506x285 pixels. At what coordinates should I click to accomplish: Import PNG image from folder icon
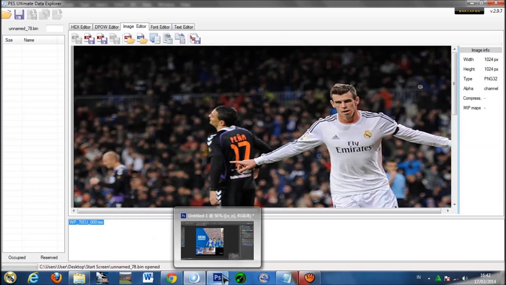click(130, 38)
